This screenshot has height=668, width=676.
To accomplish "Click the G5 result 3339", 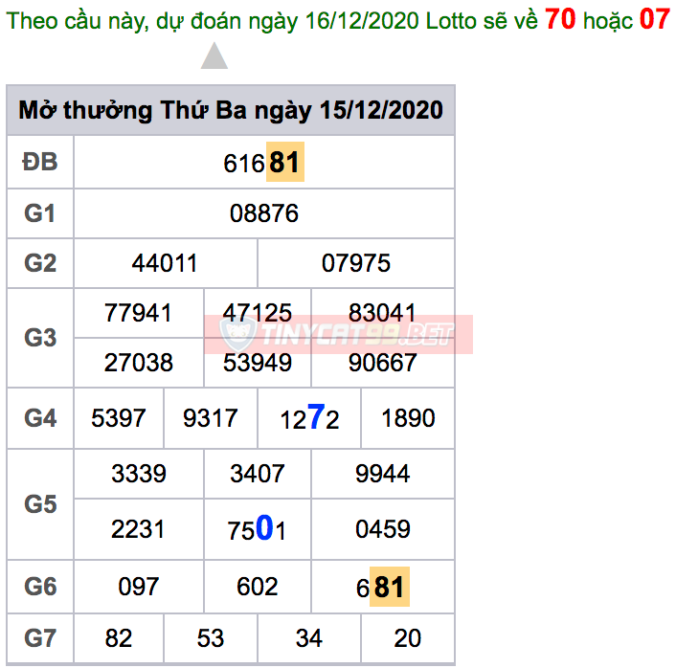I will 138,474.
